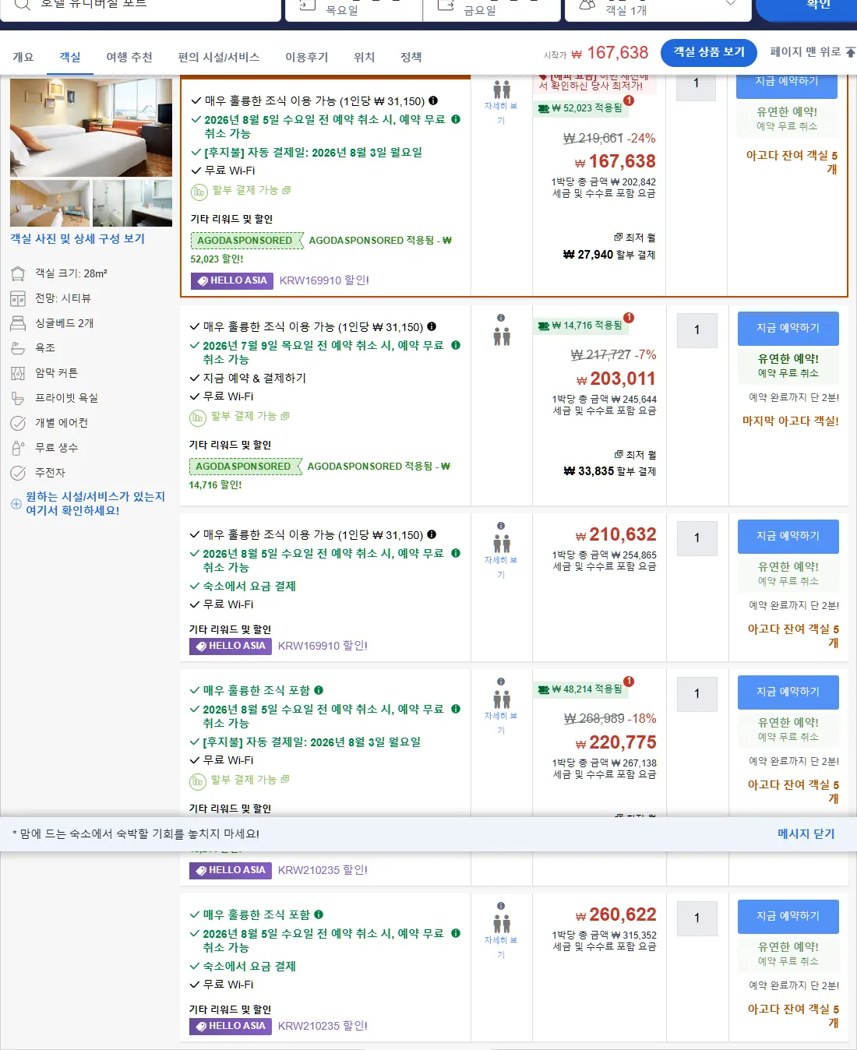Click 최저 월 installment link under 203,011 price
857x1050 pixels.
(635, 454)
